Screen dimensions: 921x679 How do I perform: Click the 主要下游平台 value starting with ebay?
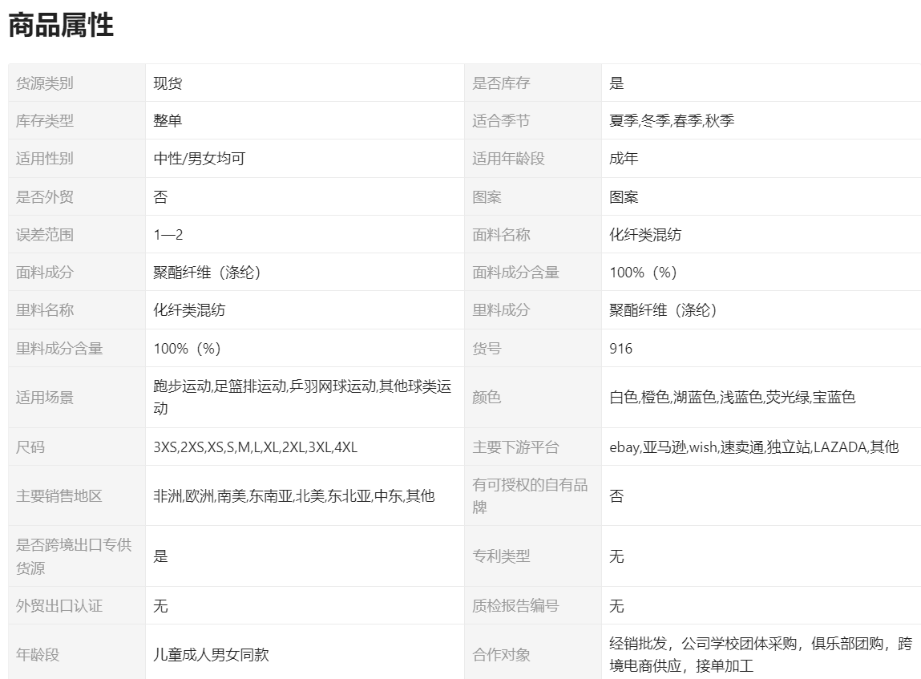point(753,447)
